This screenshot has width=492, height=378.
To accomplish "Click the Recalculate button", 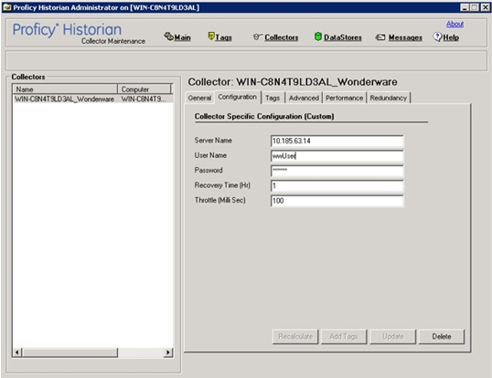I will [x=295, y=337].
